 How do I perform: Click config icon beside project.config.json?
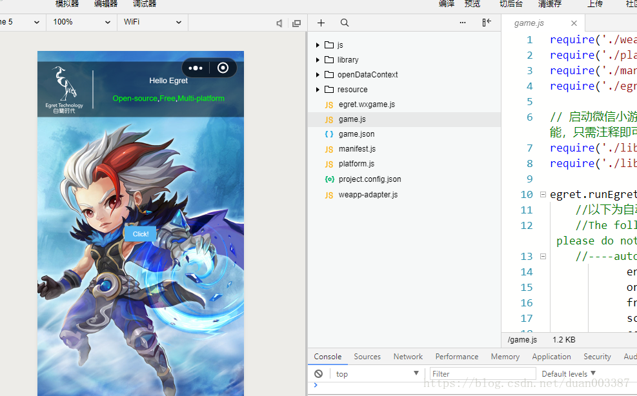(329, 179)
